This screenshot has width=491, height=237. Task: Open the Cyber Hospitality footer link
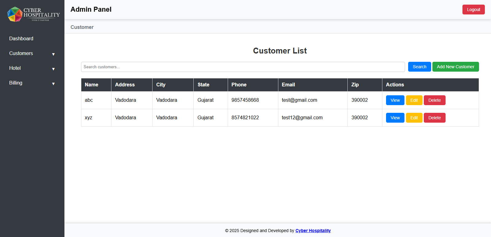click(x=313, y=231)
